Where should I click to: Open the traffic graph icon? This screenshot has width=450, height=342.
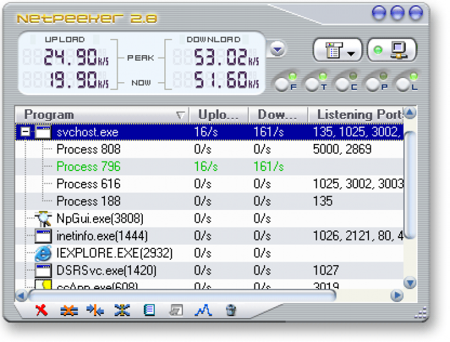point(203,310)
